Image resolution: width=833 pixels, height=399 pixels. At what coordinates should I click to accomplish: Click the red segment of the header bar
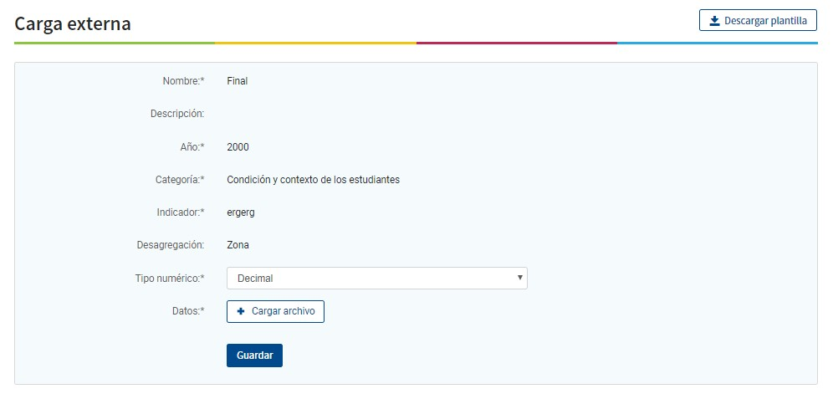pyautogui.click(x=516, y=43)
